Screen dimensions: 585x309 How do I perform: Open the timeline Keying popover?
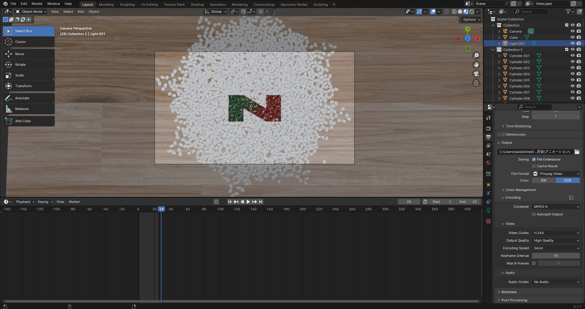click(x=45, y=202)
